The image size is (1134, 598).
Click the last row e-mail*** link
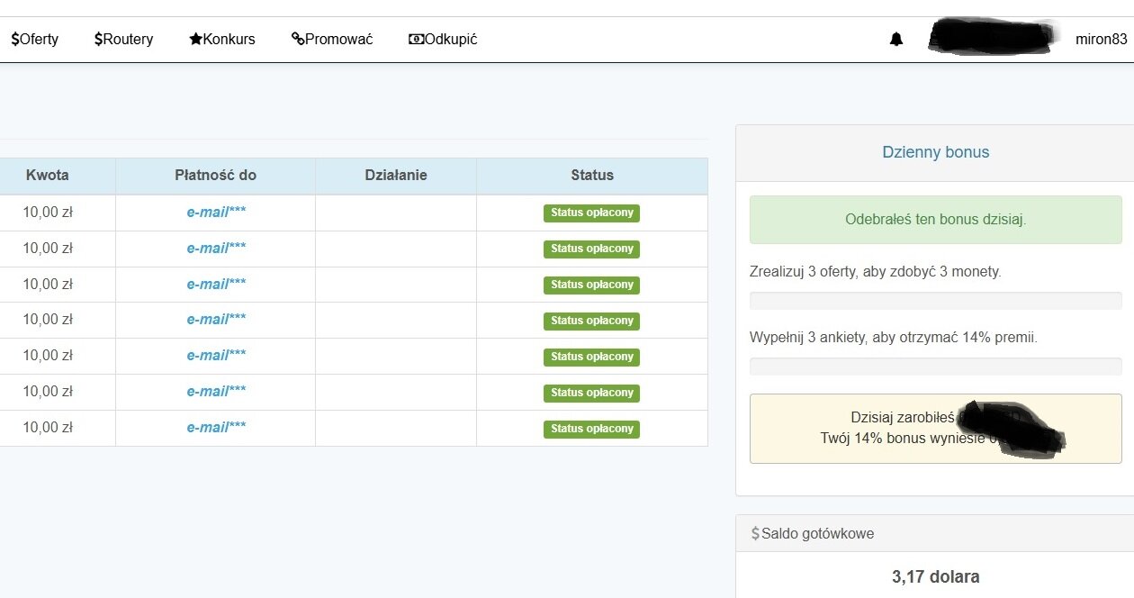pos(216,428)
